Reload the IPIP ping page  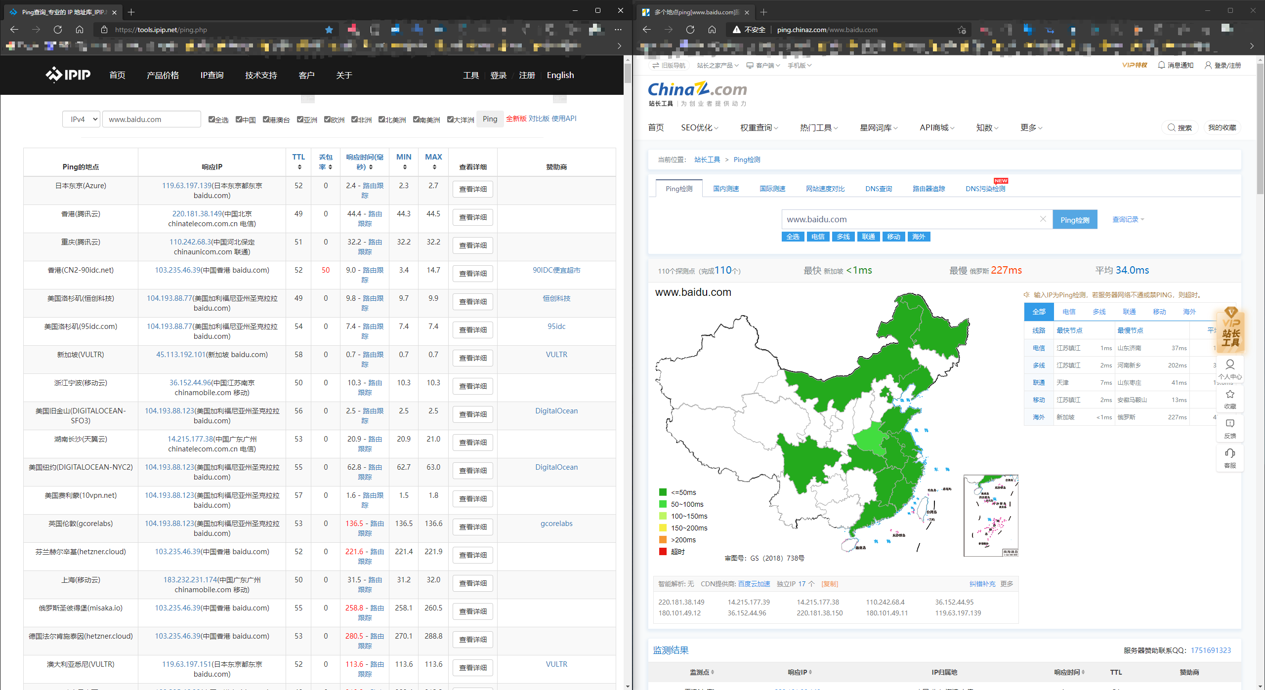tap(58, 30)
